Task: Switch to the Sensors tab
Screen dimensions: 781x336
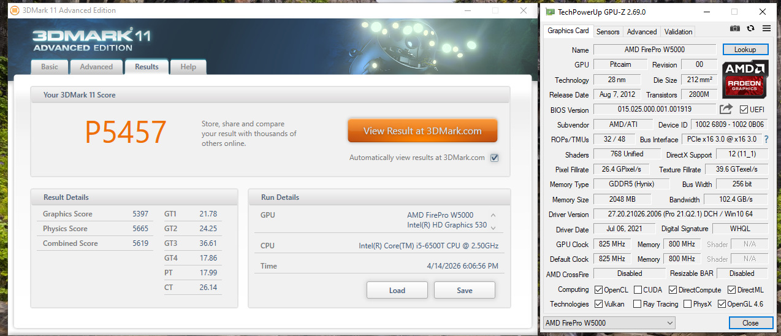Action: tap(608, 31)
